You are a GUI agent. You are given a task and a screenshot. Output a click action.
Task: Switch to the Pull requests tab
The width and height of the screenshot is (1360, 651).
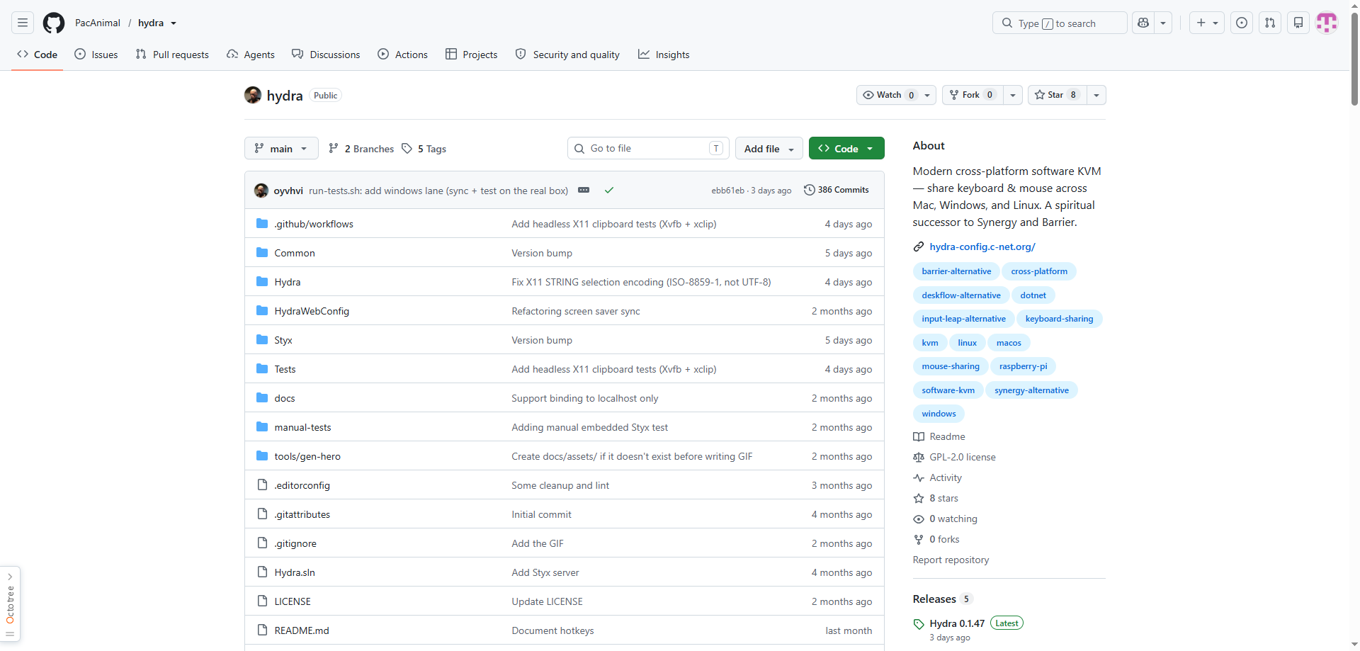point(172,55)
